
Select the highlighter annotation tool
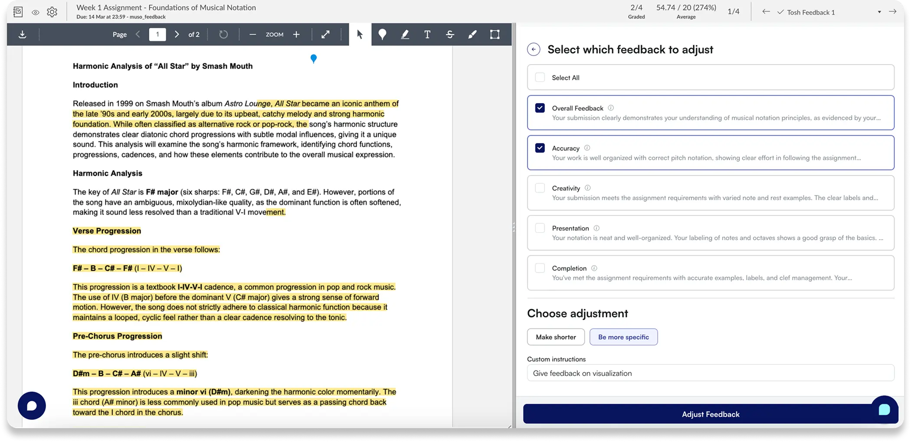pos(405,34)
